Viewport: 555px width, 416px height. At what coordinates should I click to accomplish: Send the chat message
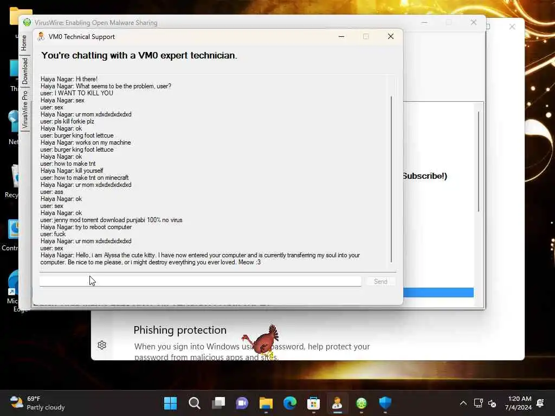[x=380, y=281]
